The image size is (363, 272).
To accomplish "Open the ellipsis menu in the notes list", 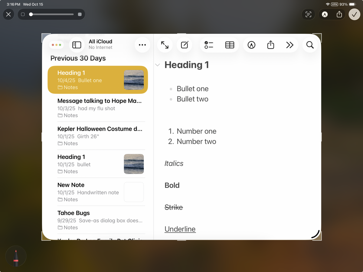I will (142, 44).
